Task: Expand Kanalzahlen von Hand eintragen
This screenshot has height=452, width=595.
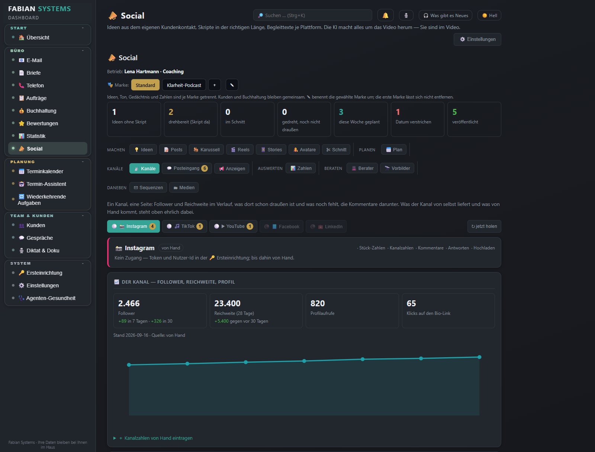Action: point(155,438)
